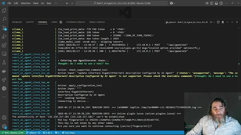
Task: Click the 'Connecting to device...' terminal line
Action: pyautogui.click(x=73, y=101)
